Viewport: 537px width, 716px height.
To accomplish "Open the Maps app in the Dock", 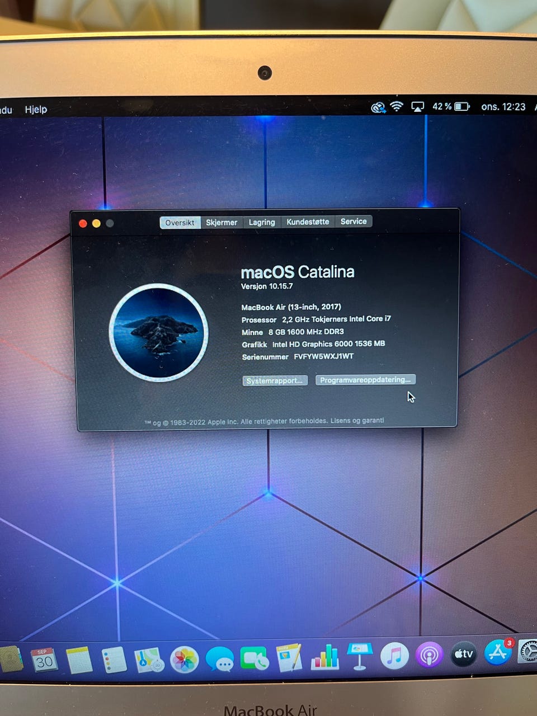I will 149,660.
